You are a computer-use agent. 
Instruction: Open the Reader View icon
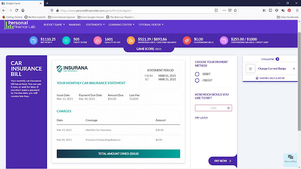click(x=216, y=10)
